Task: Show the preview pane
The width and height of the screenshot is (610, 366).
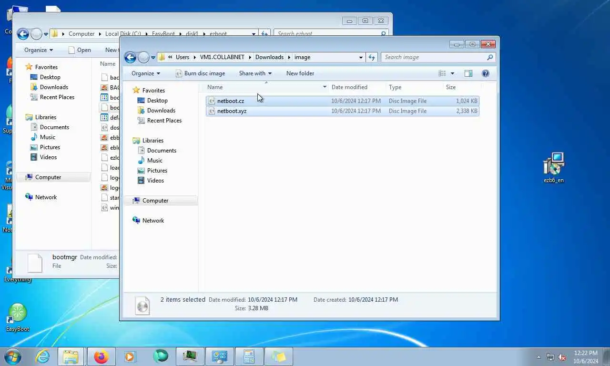Action: (468, 73)
